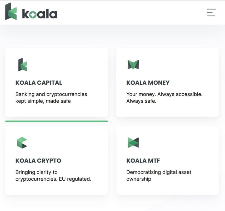Click the Koala Crypto C icon
Viewport: 225px width, 211px height.
[22, 143]
